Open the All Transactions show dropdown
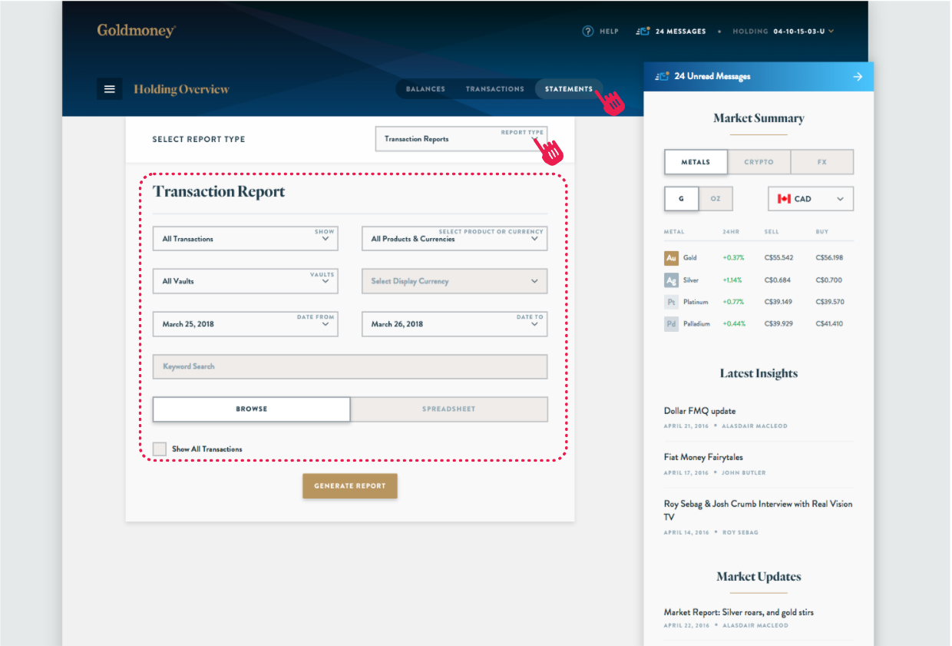 [246, 239]
